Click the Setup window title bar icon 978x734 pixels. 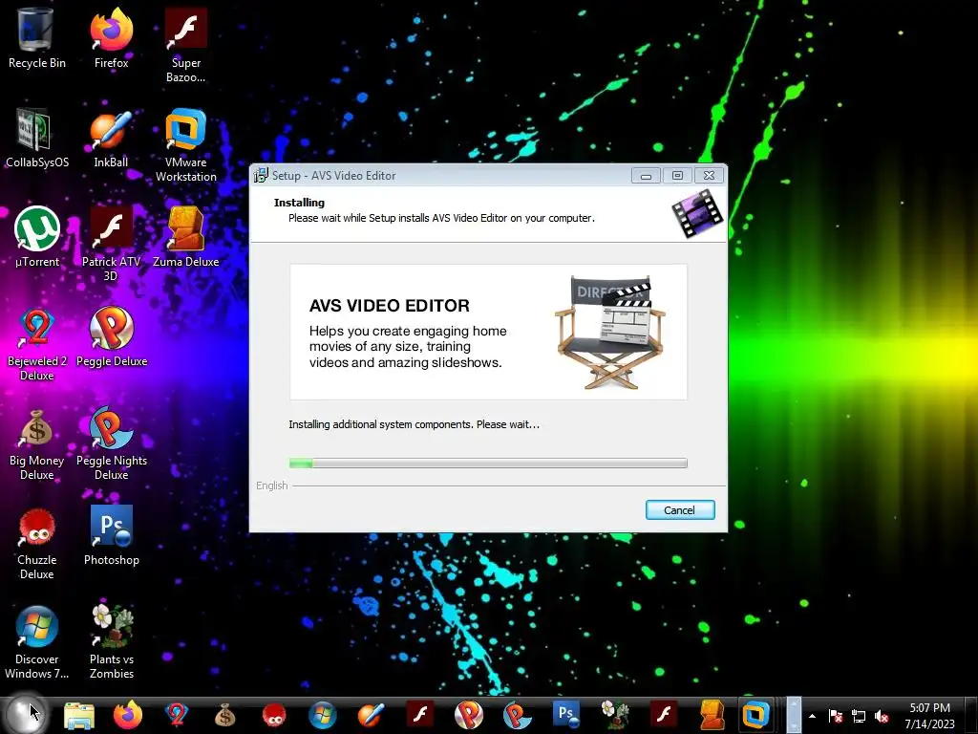click(261, 176)
